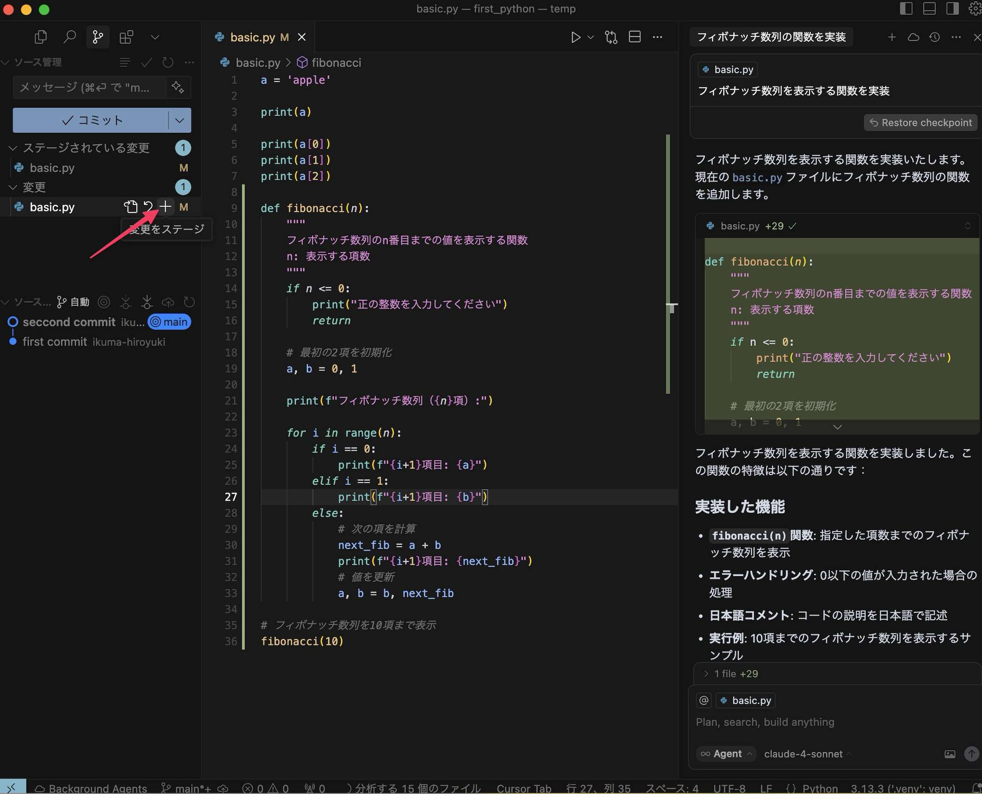The height and width of the screenshot is (794, 982).
Task: Open the Search magnifier icon
Action: click(69, 37)
